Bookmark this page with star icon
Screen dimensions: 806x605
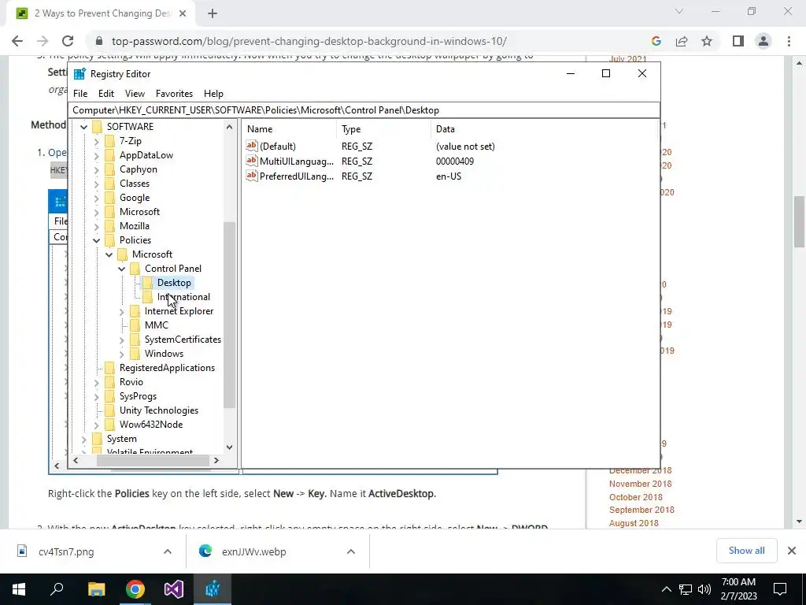pos(707,41)
